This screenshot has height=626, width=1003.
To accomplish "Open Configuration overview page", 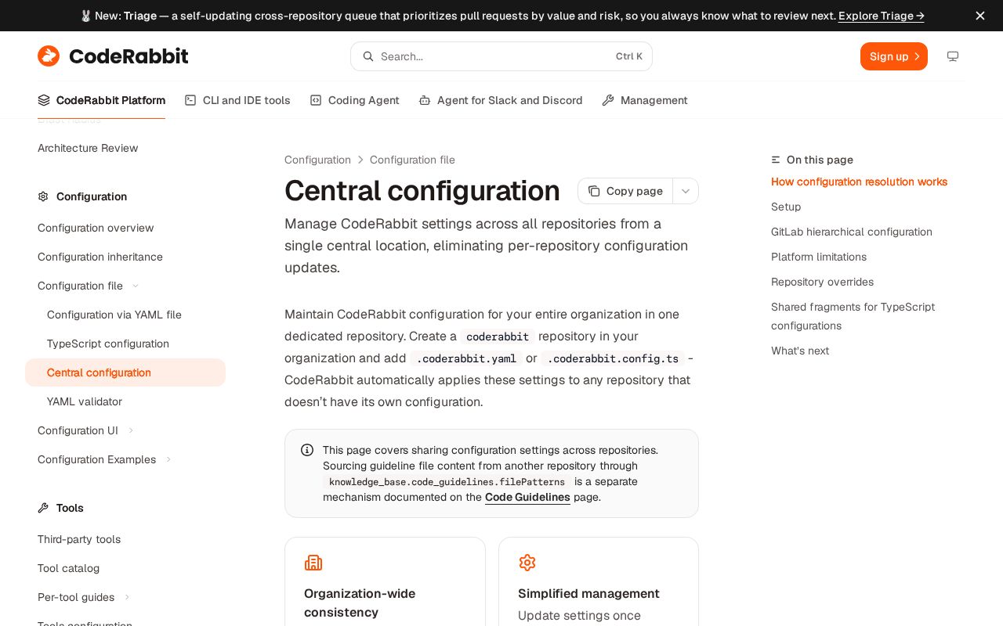I will point(96,228).
